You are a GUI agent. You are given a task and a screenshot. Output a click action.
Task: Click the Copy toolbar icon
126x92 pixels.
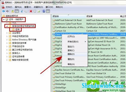[x=26, y=11]
